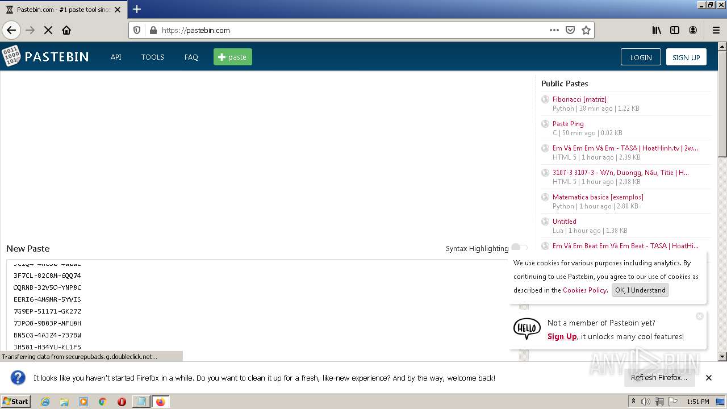This screenshot has height=409, width=727.
Task: Open the Cookies Policy link
Action: 584,290
